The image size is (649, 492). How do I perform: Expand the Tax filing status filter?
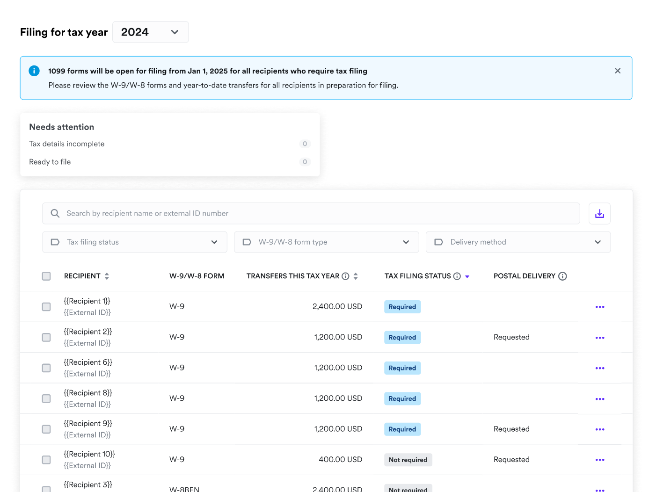[135, 242]
